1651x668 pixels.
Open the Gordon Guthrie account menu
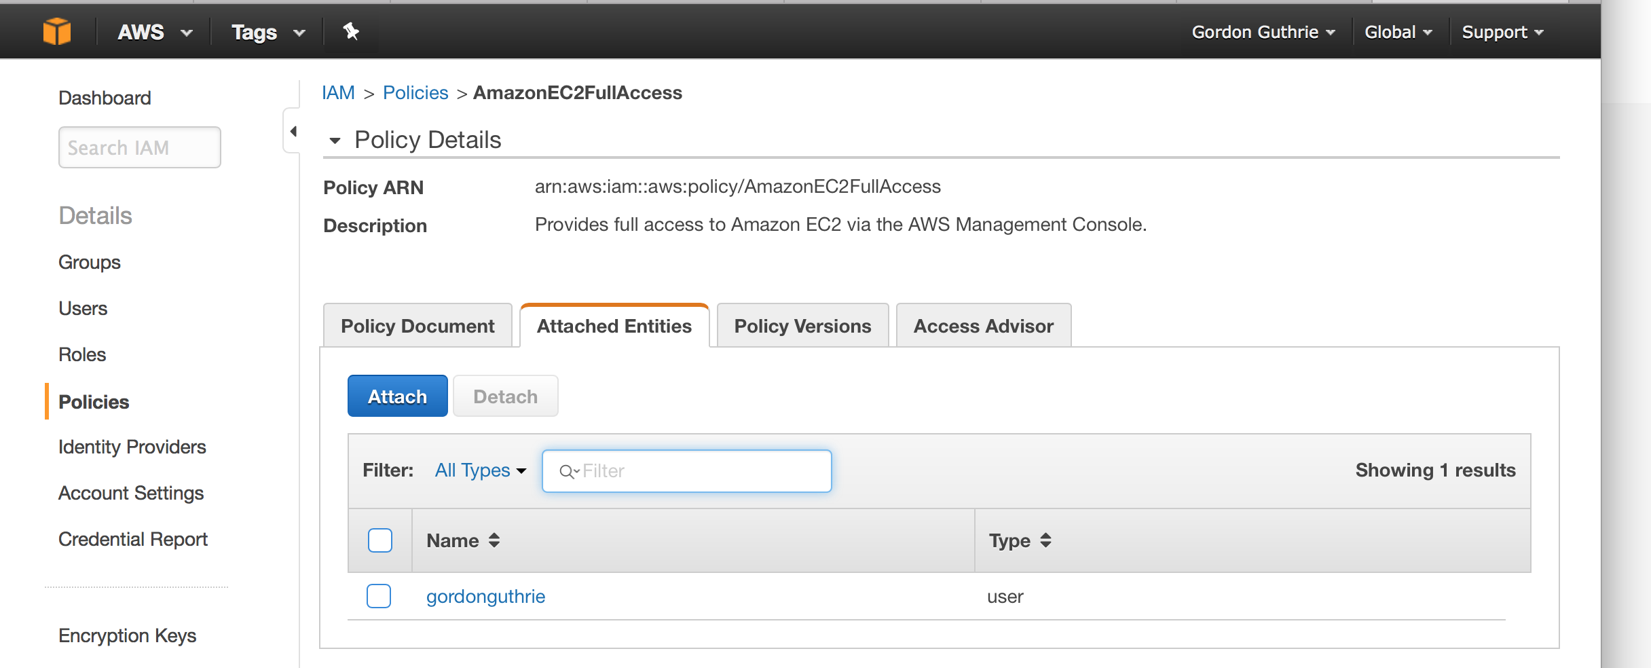[x=1263, y=32]
